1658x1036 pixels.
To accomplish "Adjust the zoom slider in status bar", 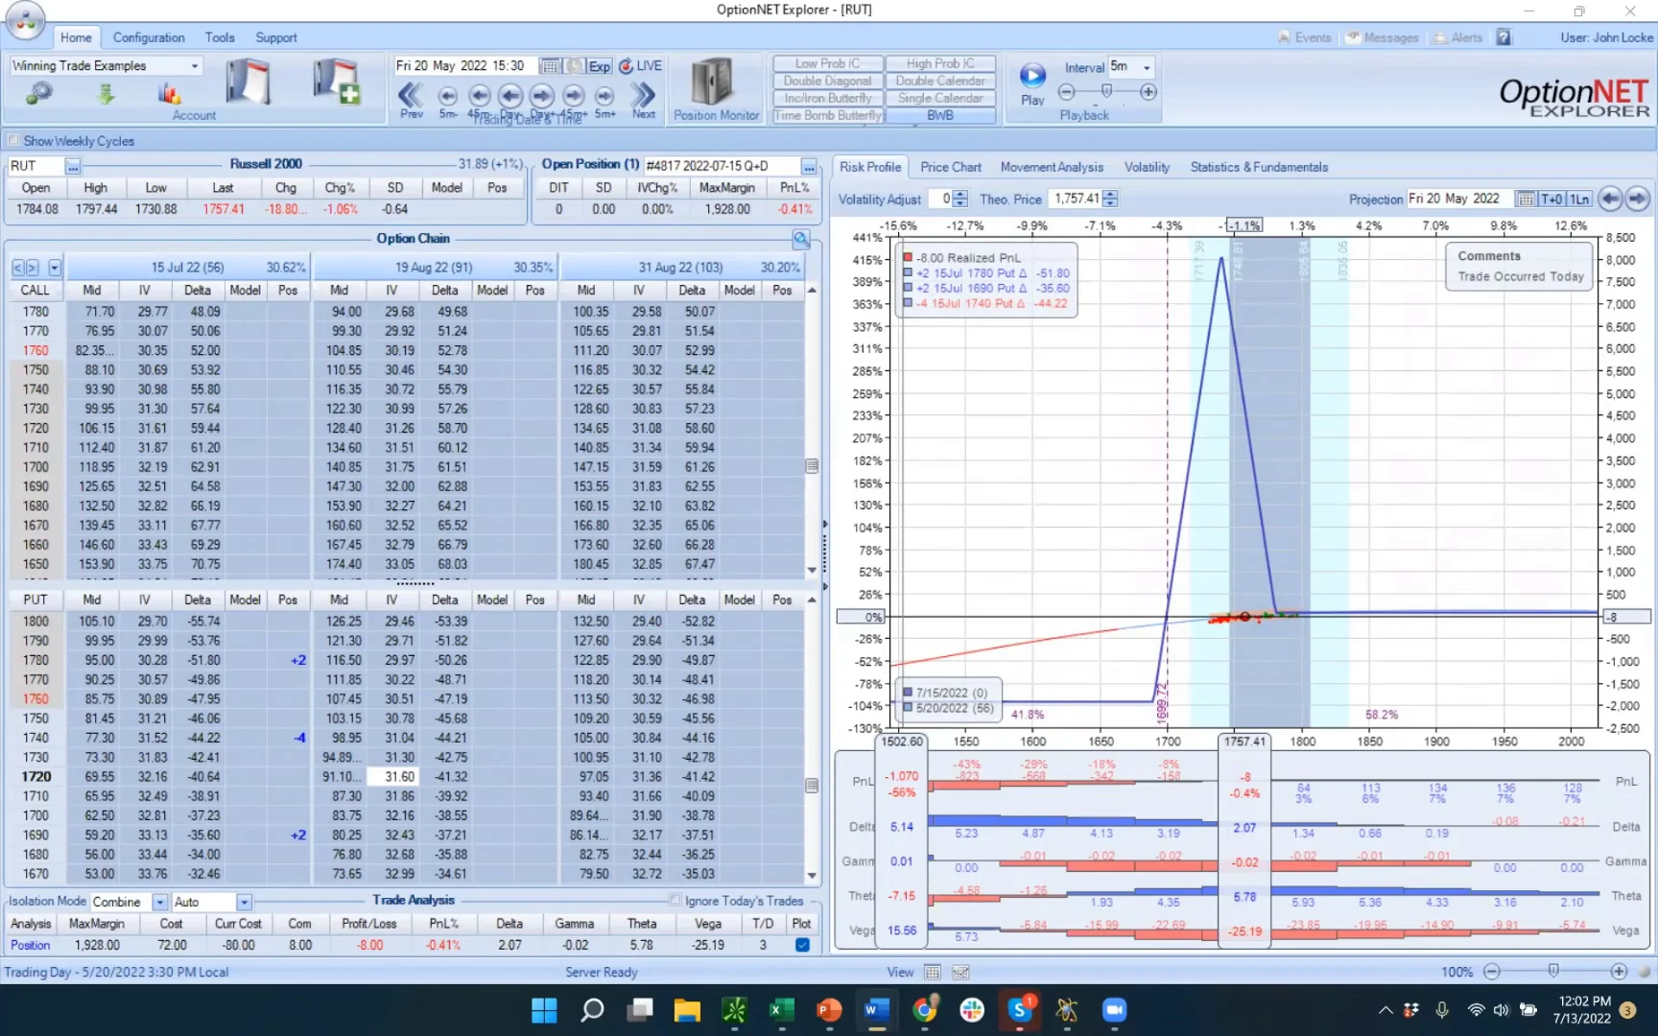I will [1553, 971].
